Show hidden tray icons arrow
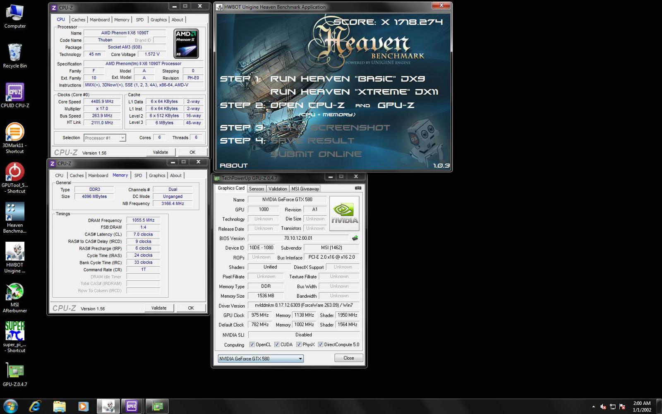Image resolution: width=662 pixels, height=414 pixels. (593, 407)
